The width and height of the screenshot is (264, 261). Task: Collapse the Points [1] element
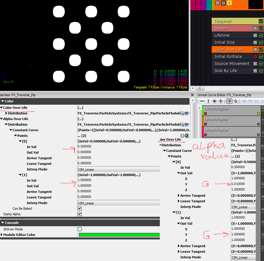(x=20, y=175)
